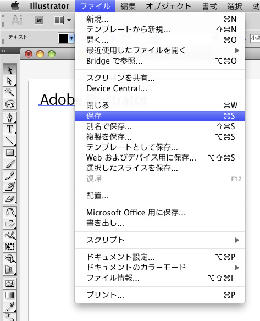This screenshot has width=260, height=321.
Task: Open the 選択 menu
Action: click(235, 6)
